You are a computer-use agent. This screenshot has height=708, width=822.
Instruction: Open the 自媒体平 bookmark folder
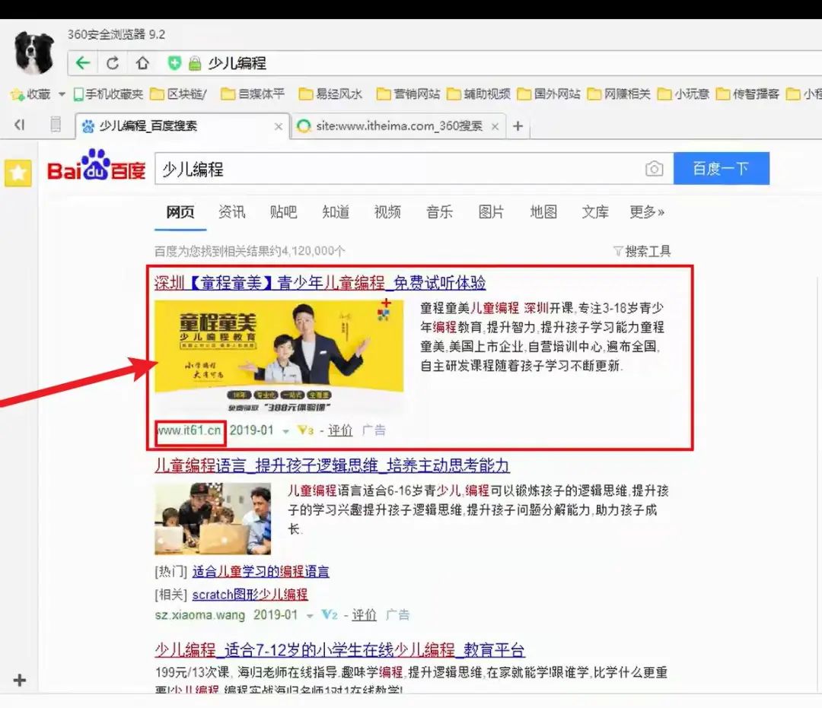[x=253, y=94]
